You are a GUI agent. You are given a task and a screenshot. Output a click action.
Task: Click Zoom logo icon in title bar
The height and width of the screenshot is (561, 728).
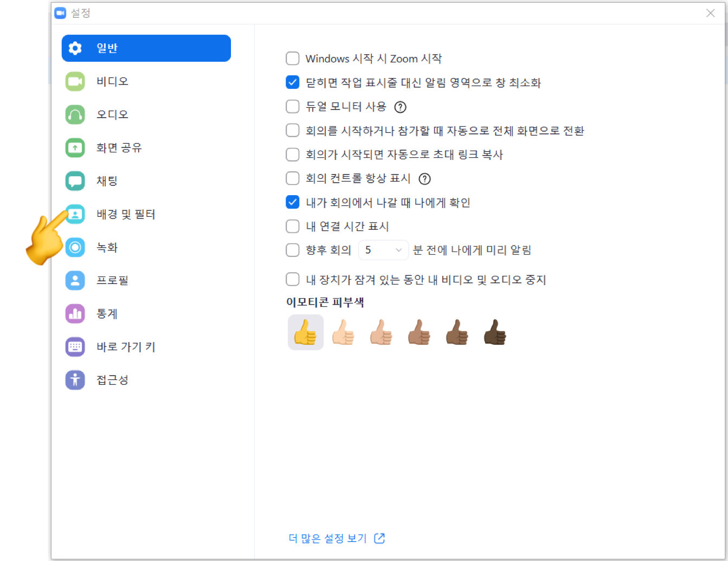60,13
